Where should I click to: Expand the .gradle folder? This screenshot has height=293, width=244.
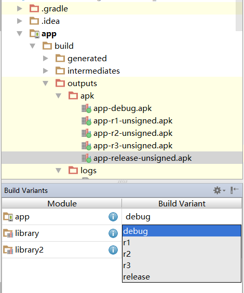pos(19,9)
